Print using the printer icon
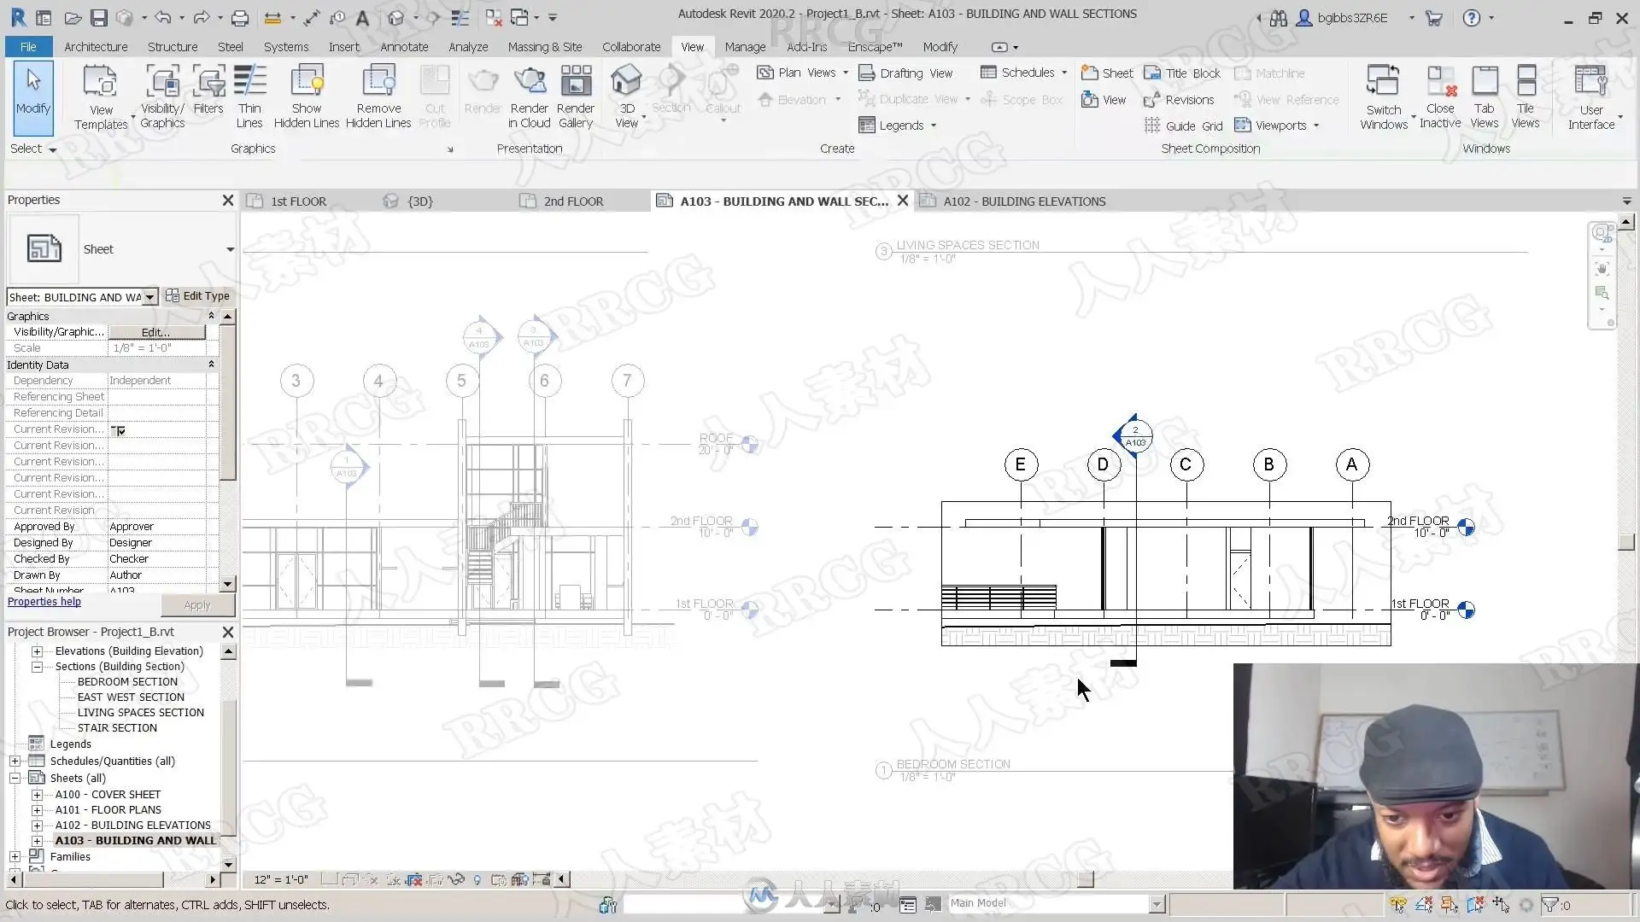 (x=240, y=18)
